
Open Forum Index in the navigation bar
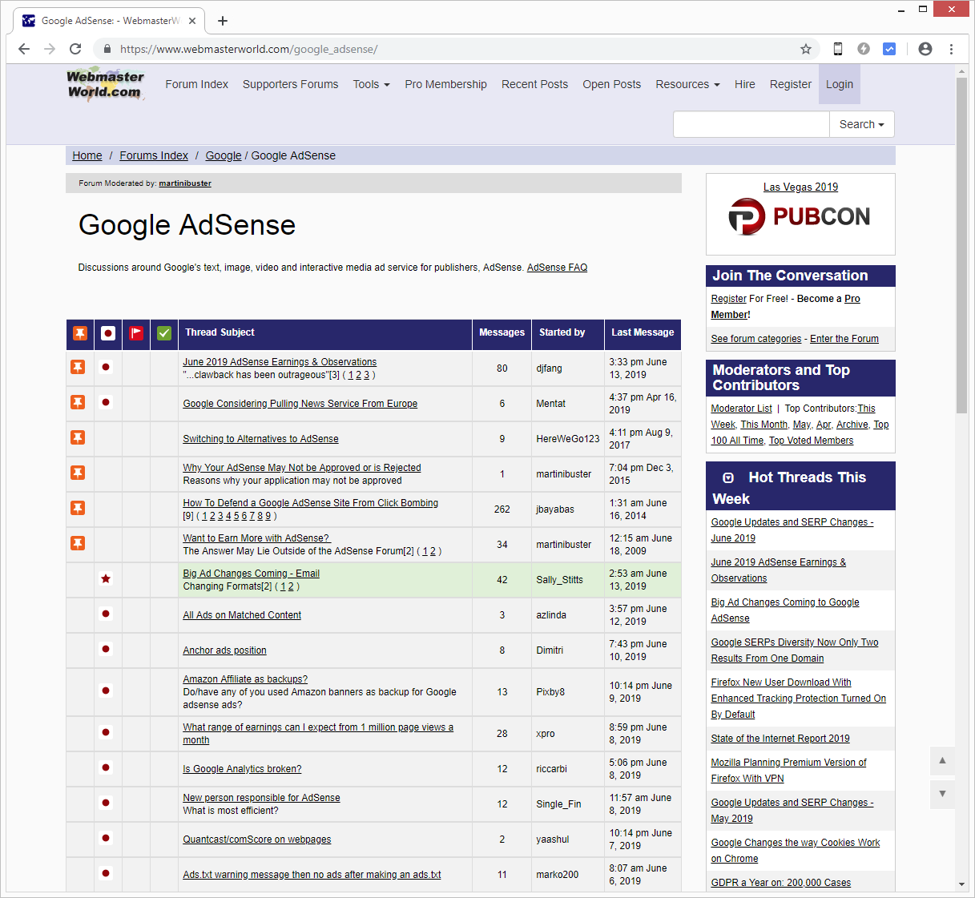pos(197,84)
